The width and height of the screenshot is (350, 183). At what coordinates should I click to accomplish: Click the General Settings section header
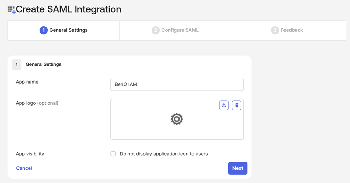tap(43, 64)
